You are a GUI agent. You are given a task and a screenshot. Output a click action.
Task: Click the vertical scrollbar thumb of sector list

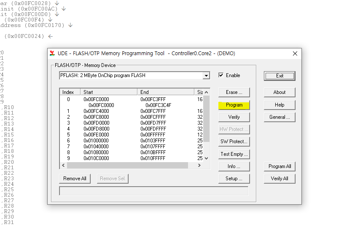(x=207, y=119)
